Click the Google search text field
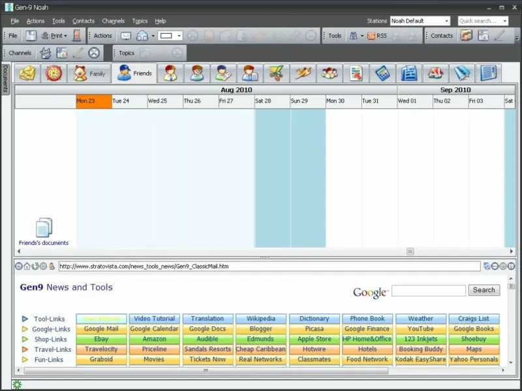 (429, 290)
